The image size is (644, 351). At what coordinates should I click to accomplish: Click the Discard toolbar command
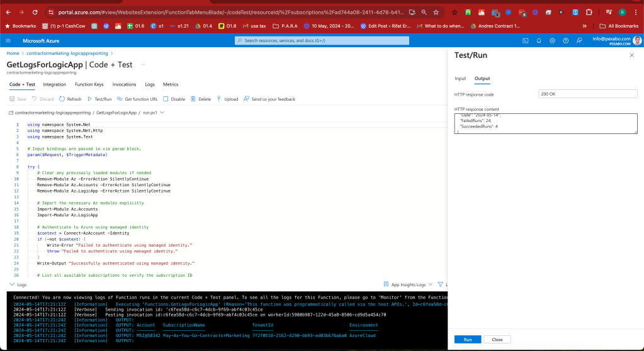click(43, 99)
